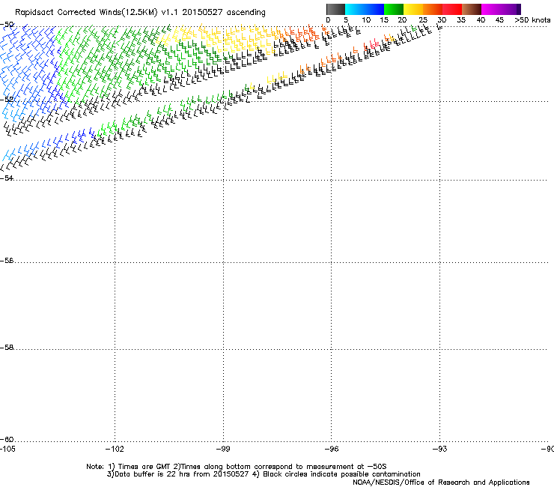The height and width of the screenshot is (487, 554).
Task: Click the '-99' longitude axis label
Action: 223,449
